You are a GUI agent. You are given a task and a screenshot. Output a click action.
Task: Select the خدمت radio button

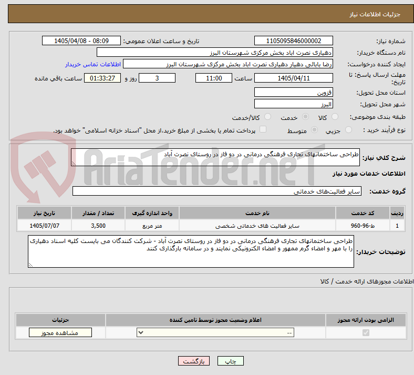pos(305,117)
